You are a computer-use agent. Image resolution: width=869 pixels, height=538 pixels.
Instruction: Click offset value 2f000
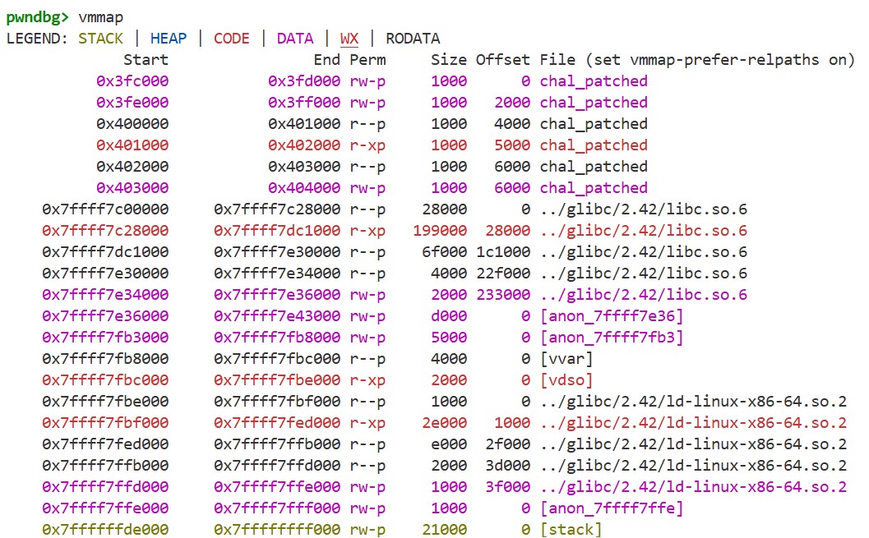(507, 444)
